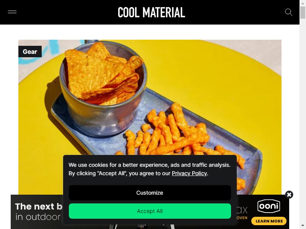Click the vertical scrollbar thumb

click(x=303, y=13)
